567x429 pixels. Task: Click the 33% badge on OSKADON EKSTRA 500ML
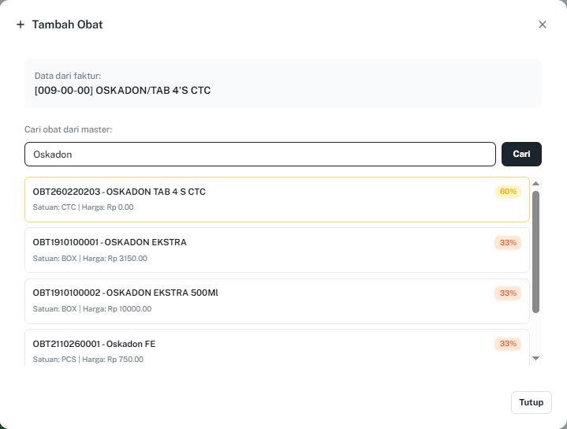pyautogui.click(x=508, y=293)
